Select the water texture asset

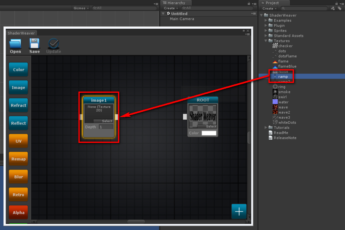pyautogui.click(x=281, y=102)
